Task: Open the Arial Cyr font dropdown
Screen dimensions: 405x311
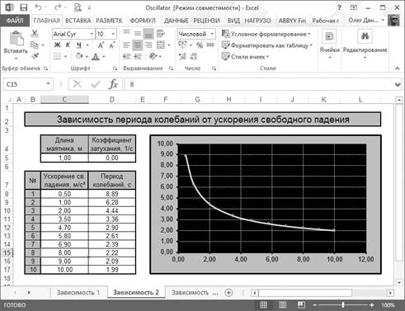Action: 92,34
